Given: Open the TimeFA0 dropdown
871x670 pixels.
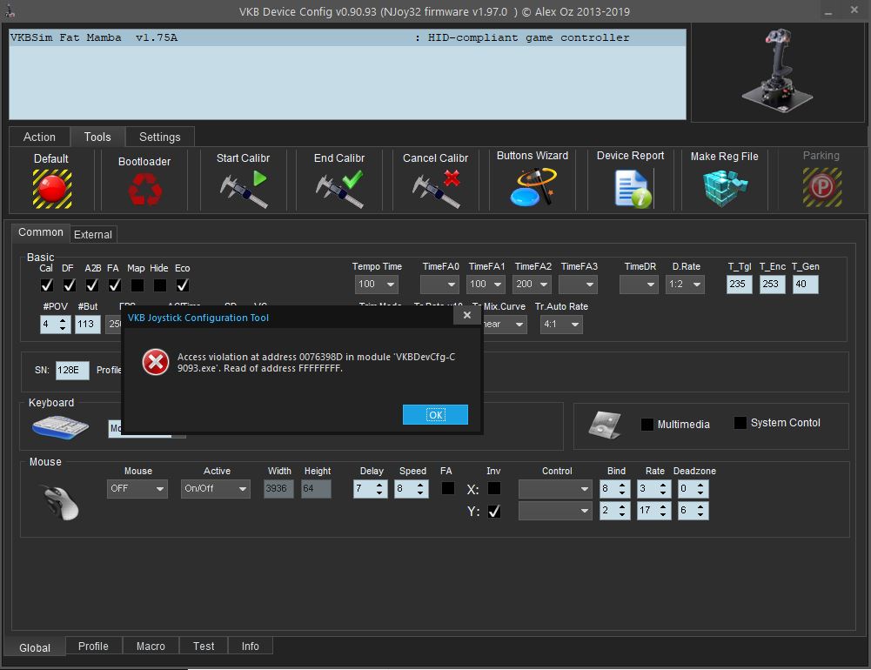Looking at the screenshot, I should (x=439, y=285).
